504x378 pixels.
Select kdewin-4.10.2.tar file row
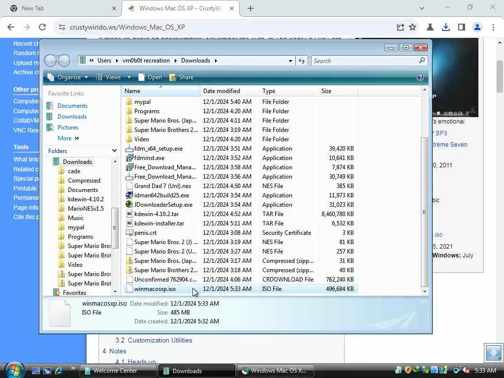tap(240, 214)
